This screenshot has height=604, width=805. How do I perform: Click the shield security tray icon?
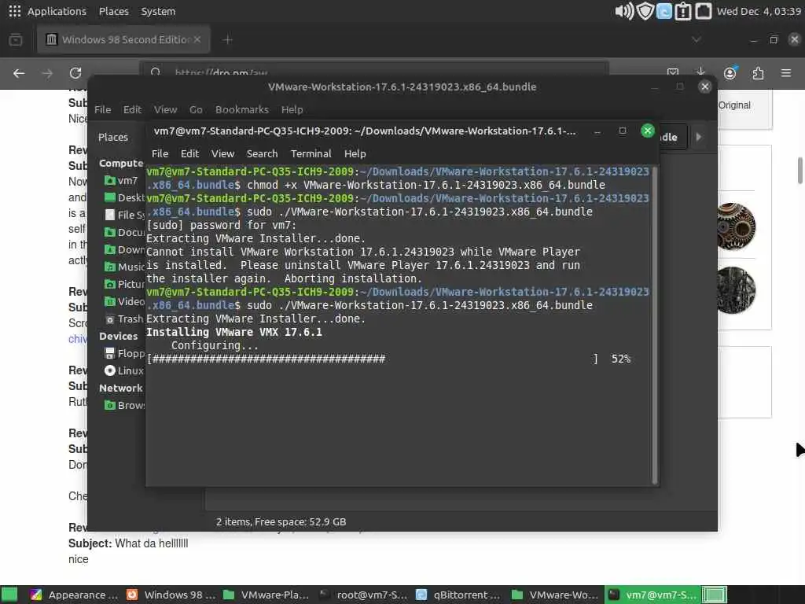coord(645,11)
